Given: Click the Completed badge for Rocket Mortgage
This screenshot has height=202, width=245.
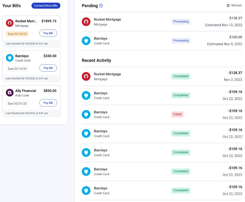Looking at the screenshot, I should (x=181, y=76).
